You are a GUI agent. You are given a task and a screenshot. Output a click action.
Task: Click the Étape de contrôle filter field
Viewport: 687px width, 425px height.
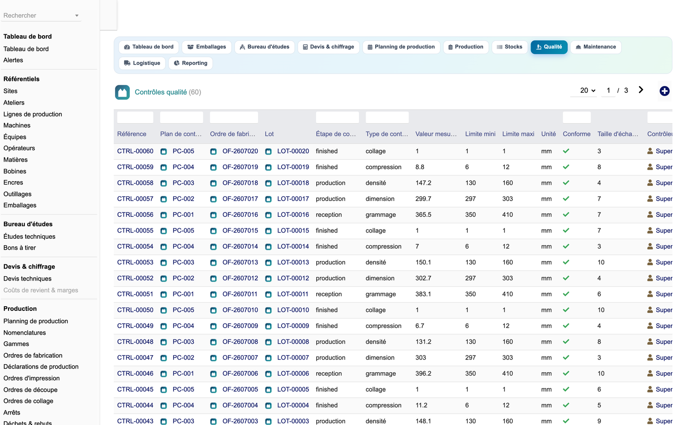(338, 117)
